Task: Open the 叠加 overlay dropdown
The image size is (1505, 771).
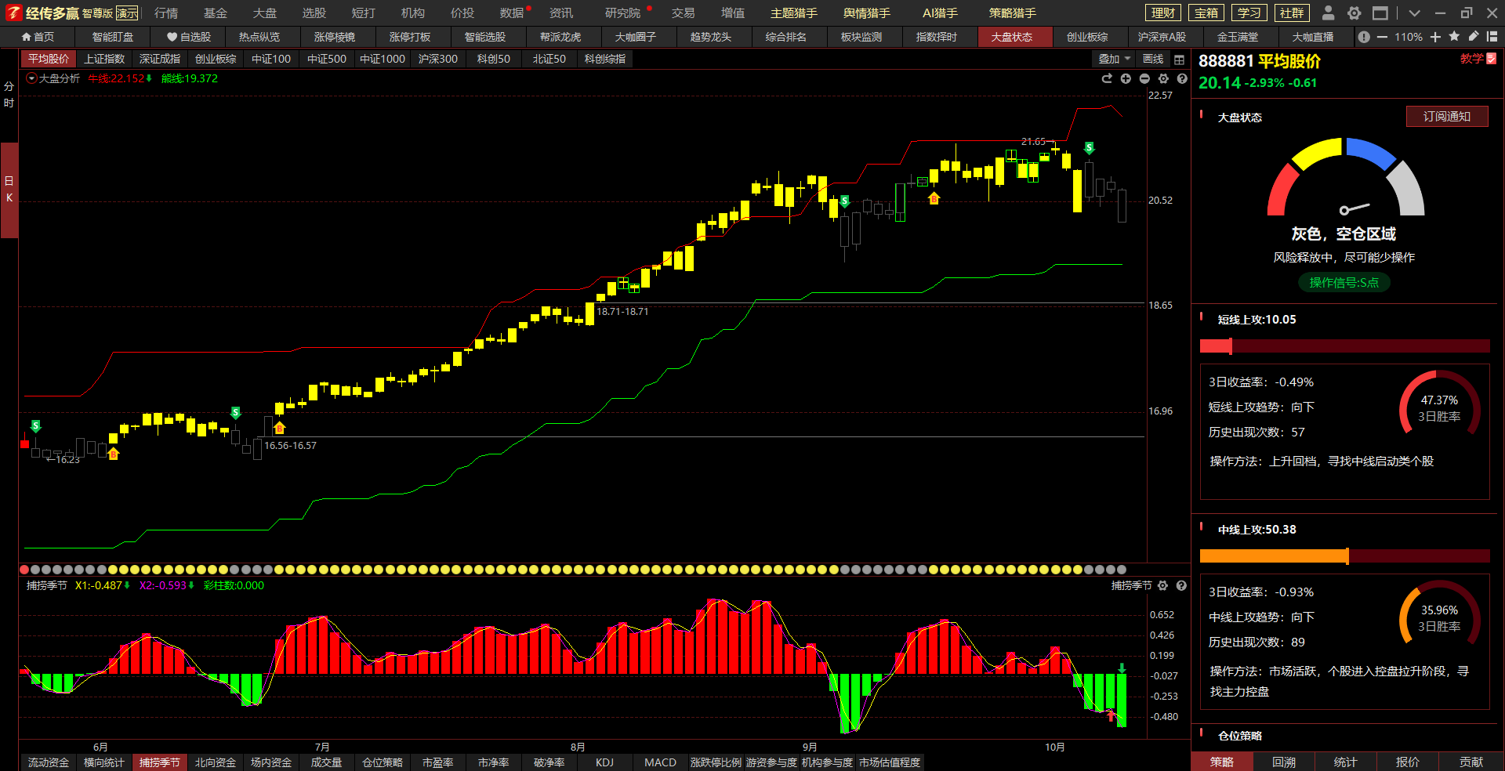Action: (1114, 60)
